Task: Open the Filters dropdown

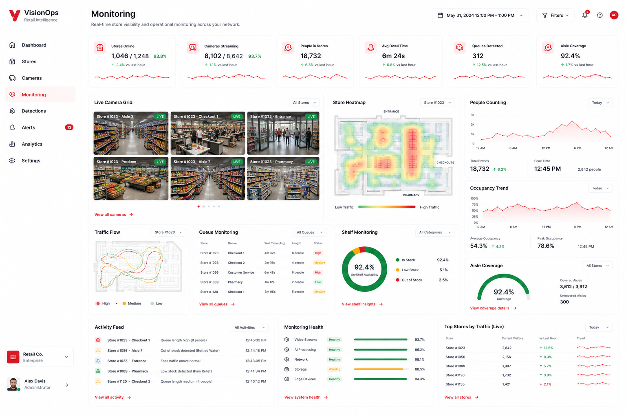Action: click(555, 15)
